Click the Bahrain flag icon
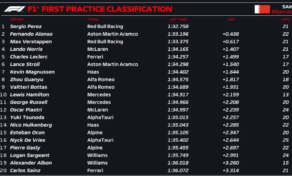Screen dimensions: 292x176 (x=262, y=9)
